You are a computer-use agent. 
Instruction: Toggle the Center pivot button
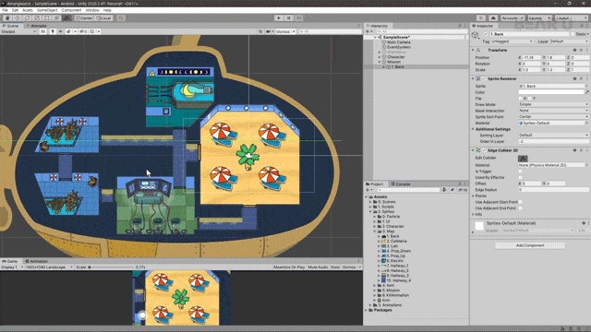click(84, 18)
